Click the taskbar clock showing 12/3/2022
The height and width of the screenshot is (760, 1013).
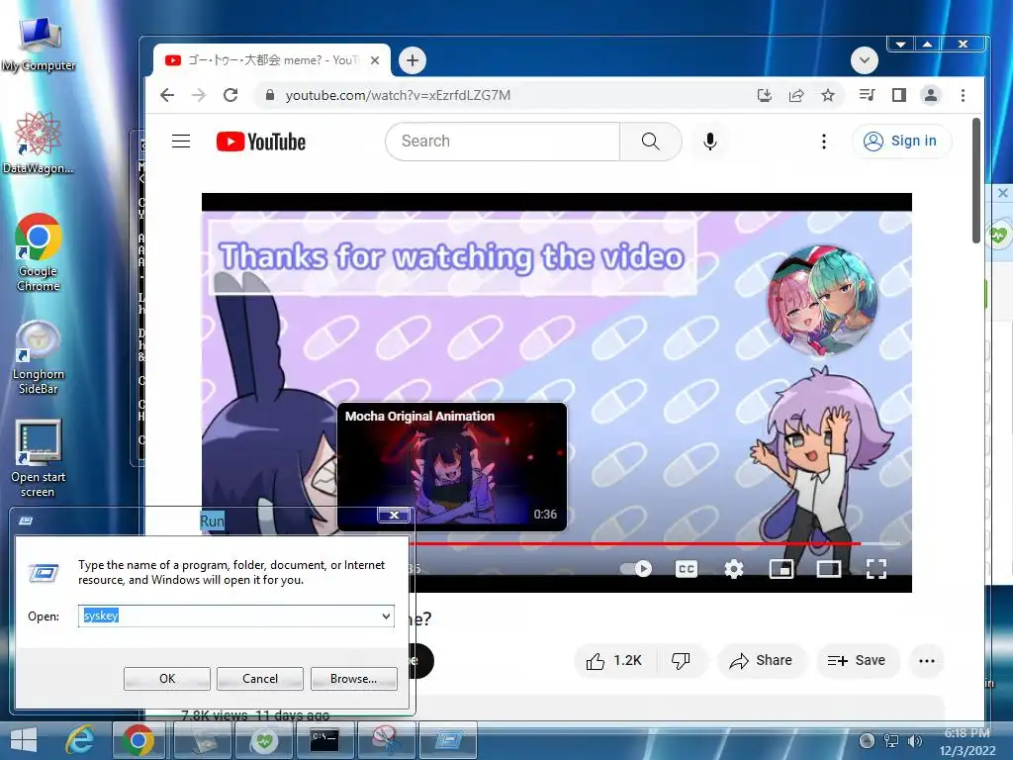pyautogui.click(x=967, y=742)
